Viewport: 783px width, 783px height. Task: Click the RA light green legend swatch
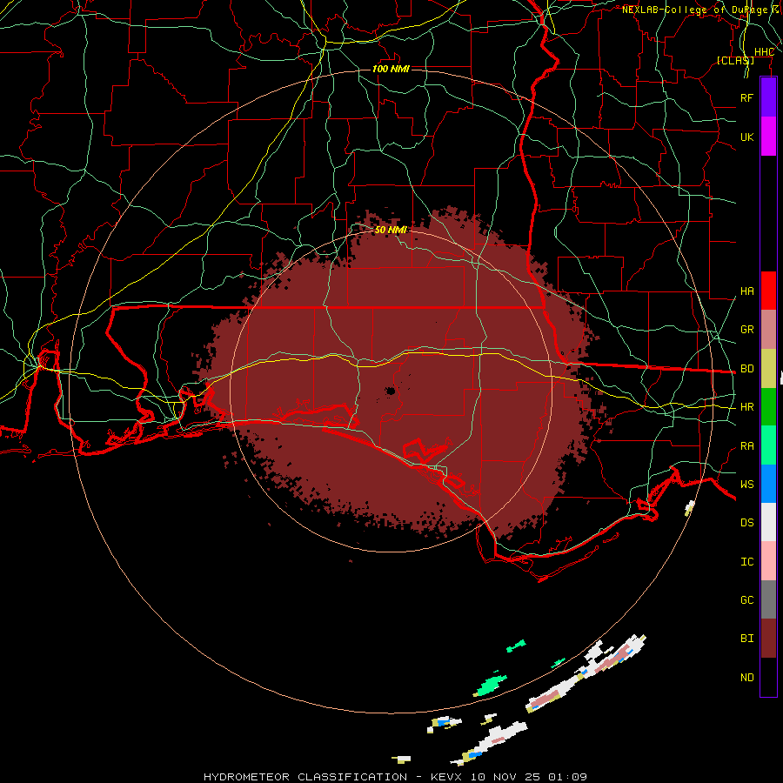768,445
